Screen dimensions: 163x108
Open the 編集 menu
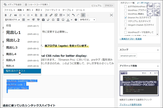(x=21, y=10)
